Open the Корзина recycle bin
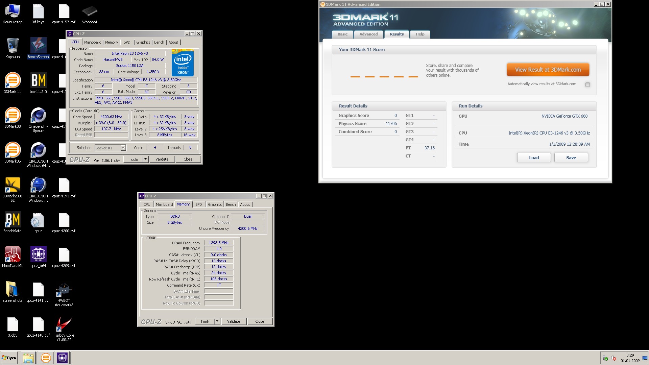Screen dimensions: 649x365 tap(13, 48)
